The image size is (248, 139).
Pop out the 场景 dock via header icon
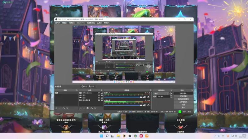[77, 90]
